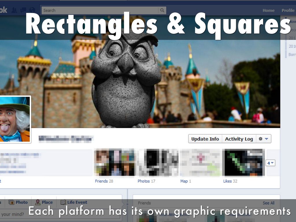
Task: Click the search magnifier button
Action: tap(162, 10)
